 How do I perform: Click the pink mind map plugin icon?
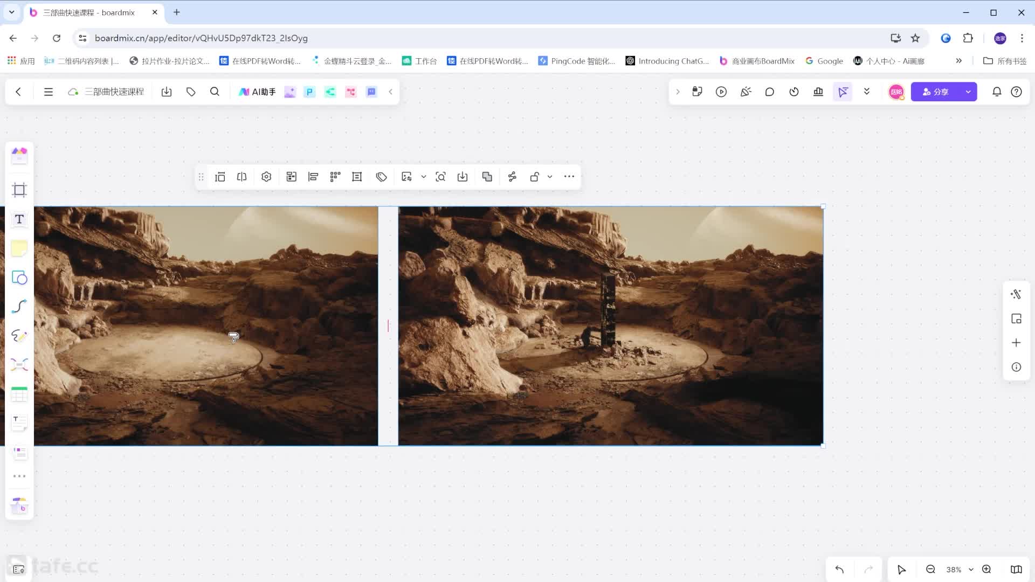point(351,92)
